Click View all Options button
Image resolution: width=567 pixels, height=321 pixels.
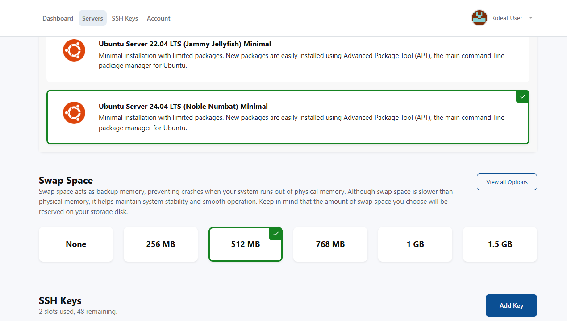(x=507, y=182)
